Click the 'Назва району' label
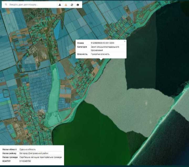The image size is (189, 167). coord(9,153)
